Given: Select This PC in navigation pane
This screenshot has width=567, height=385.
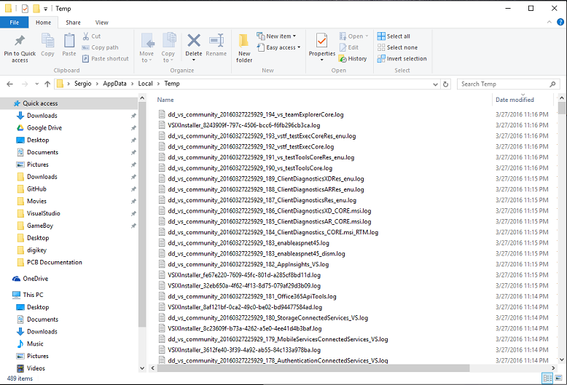Looking at the screenshot, I should click(x=33, y=295).
